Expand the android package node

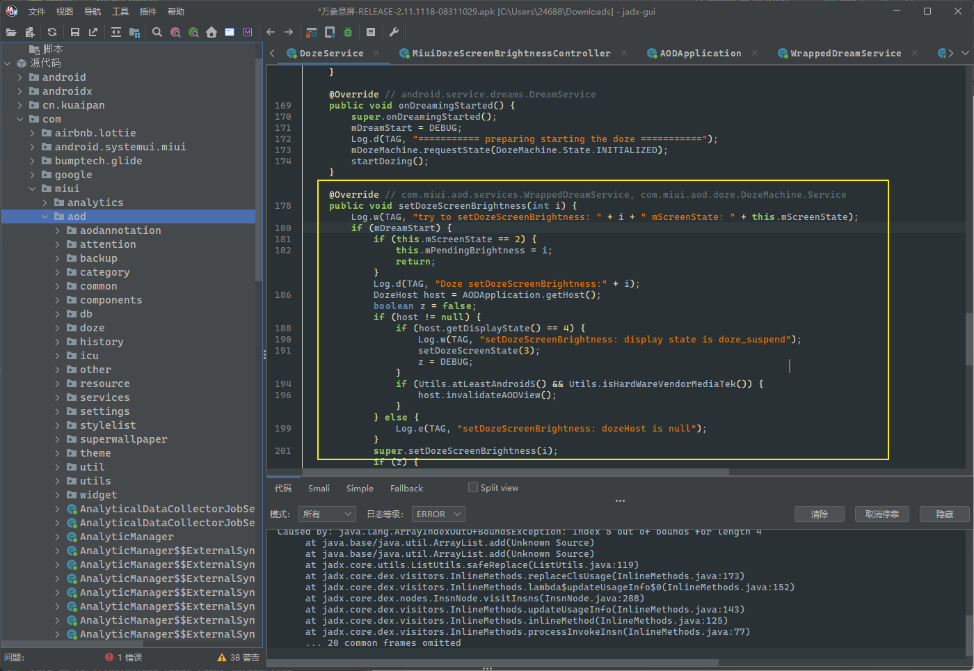[20, 77]
